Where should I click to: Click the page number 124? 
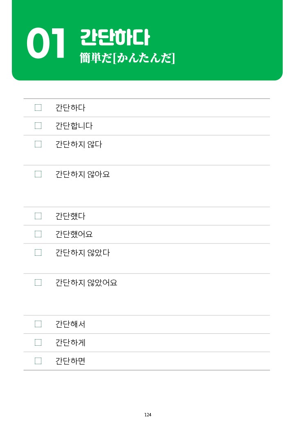tap(148, 415)
